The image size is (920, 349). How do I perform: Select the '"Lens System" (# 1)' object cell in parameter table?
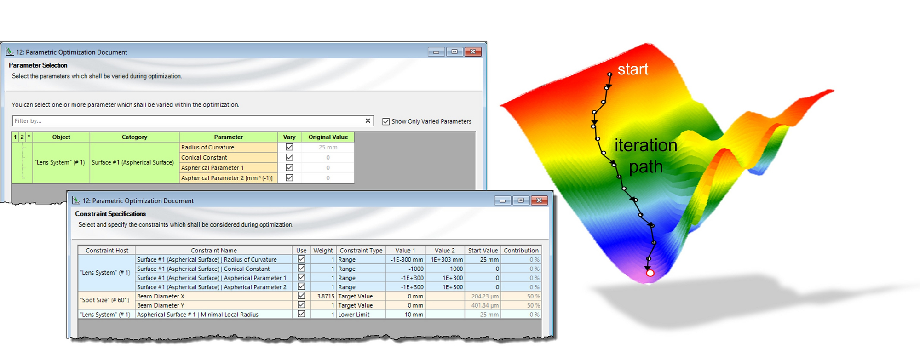tap(61, 162)
